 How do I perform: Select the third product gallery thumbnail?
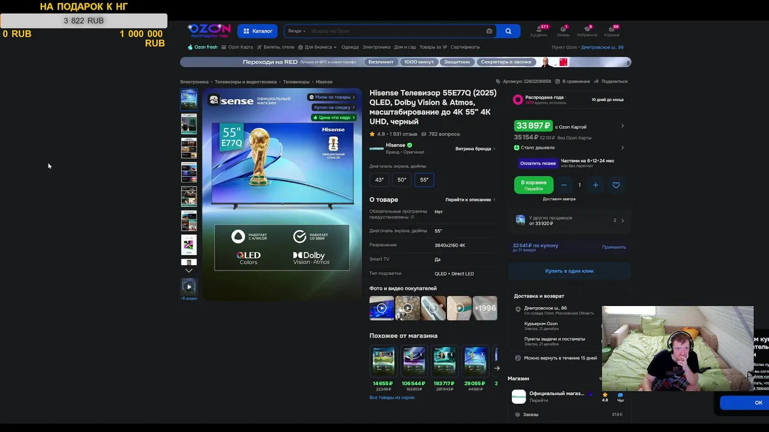coord(189,148)
